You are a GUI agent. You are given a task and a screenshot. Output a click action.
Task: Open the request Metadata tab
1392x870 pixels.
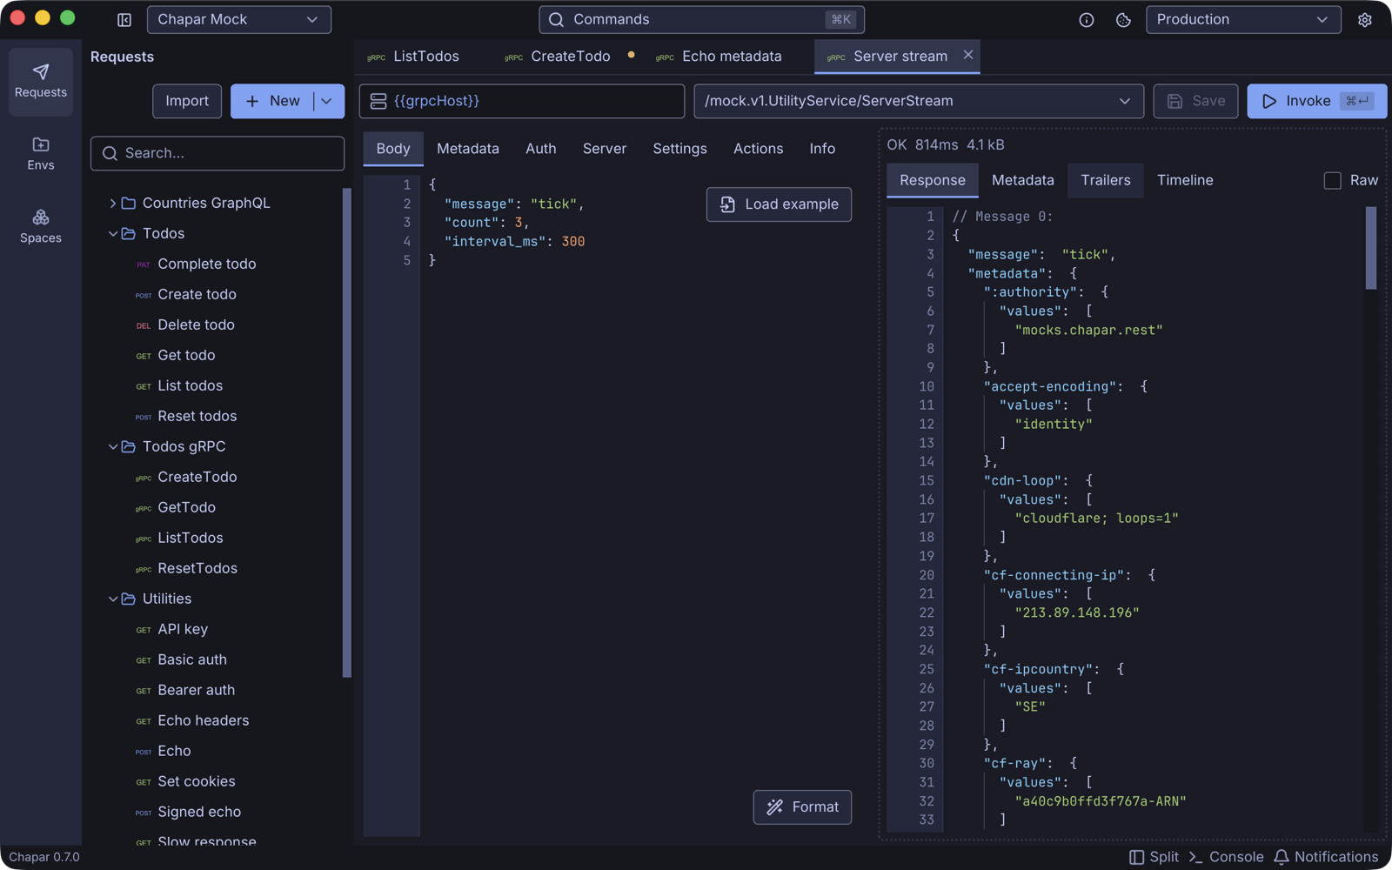coord(468,149)
